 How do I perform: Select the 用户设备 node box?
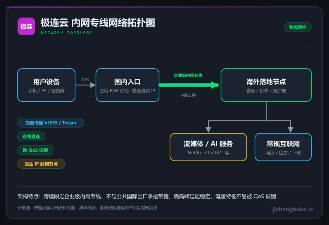tap(46, 85)
